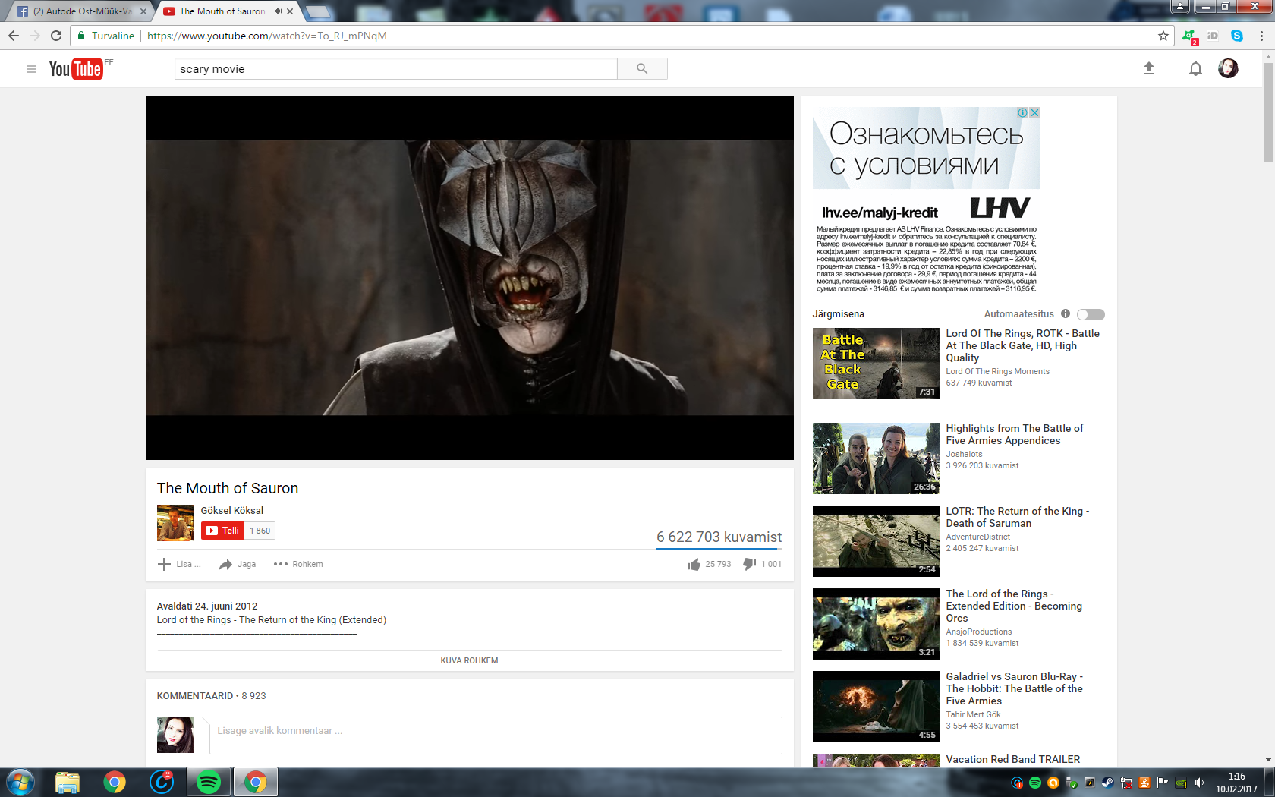Reload the page with the refresh icon
The image size is (1275, 797).
pyautogui.click(x=56, y=36)
